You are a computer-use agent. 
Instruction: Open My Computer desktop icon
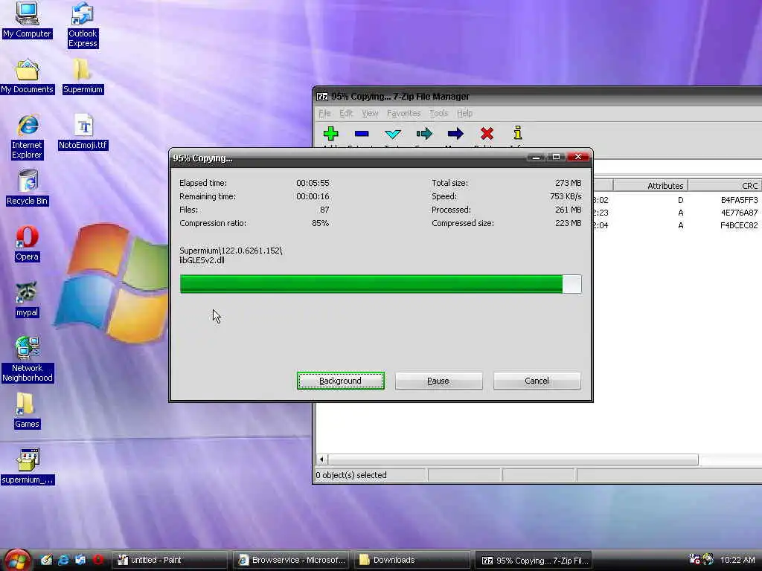pyautogui.click(x=27, y=19)
